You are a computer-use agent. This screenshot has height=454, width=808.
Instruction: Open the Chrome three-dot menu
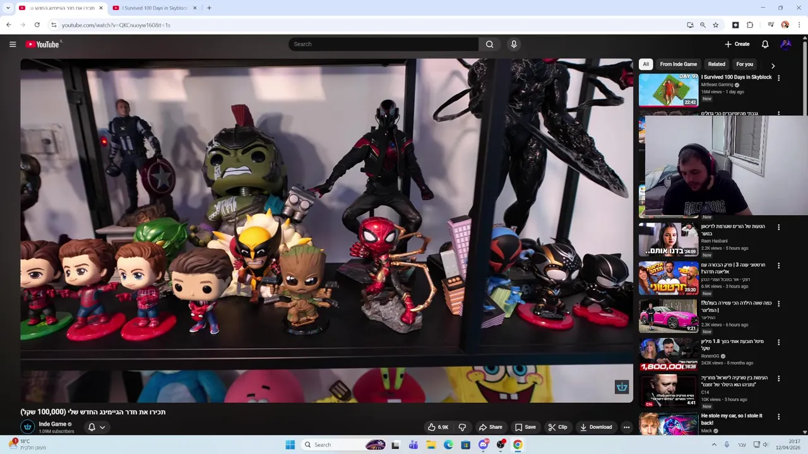point(800,25)
